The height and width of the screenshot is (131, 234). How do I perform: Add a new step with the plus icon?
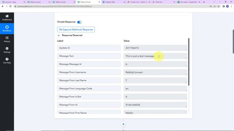click(123, 124)
